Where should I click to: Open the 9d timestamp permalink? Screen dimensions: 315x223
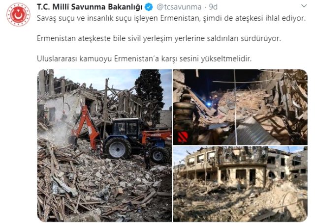(x=213, y=7)
